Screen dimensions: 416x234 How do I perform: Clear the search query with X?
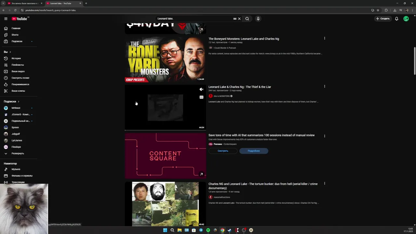(239, 19)
